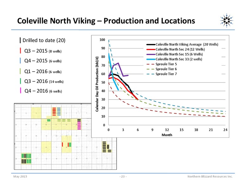Click the olive bar beside 'Q1 – 2016'
This screenshot has height=190, width=246.
pyautogui.click(x=20, y=71)
